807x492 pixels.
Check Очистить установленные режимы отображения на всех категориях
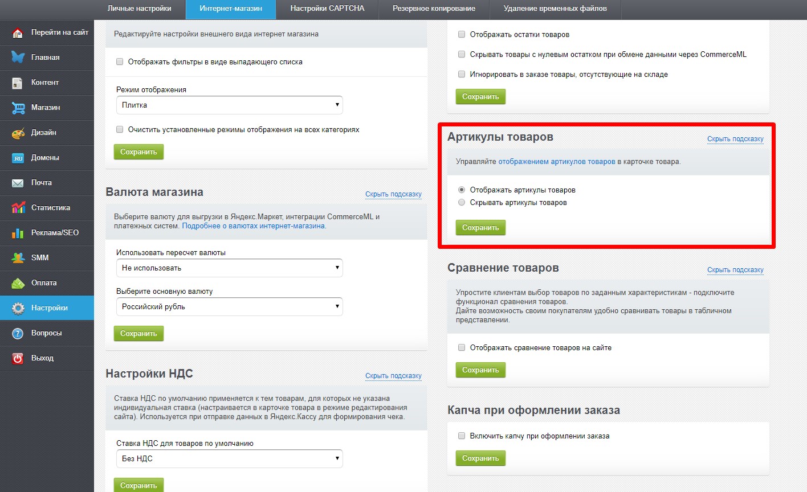(120, 129)
